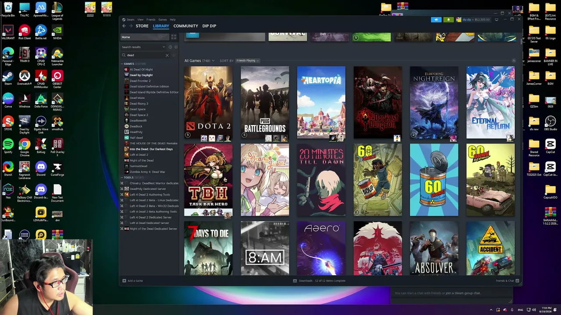The width and height of the screenshot is (561, 315).
Task: Click the Home button in library sidebar
Action: (145, 37)
